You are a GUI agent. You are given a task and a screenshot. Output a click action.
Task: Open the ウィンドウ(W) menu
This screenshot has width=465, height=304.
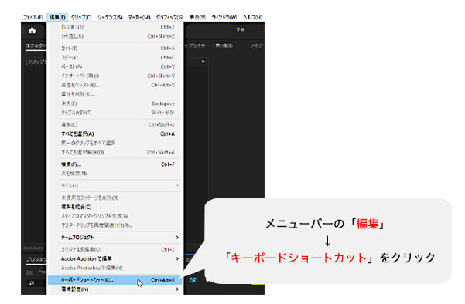pos(224,17)
